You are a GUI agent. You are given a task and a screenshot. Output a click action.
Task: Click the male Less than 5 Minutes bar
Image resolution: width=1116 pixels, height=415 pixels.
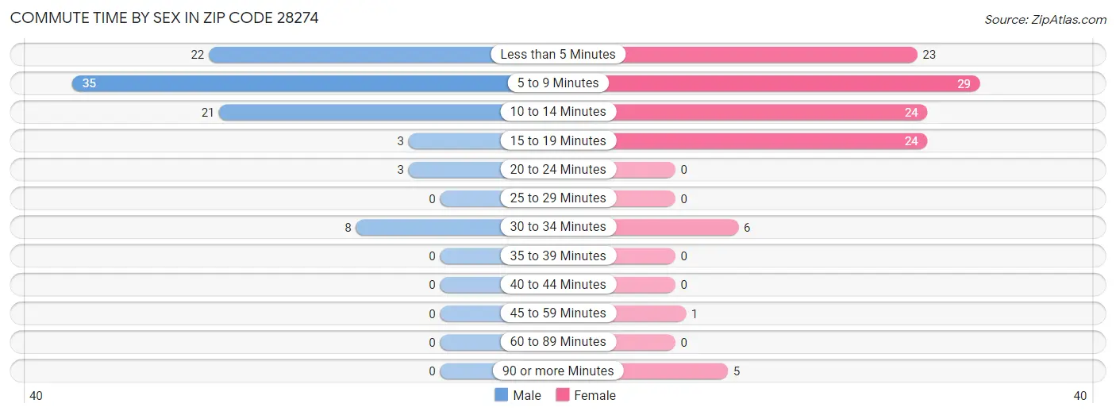point(351,55)
